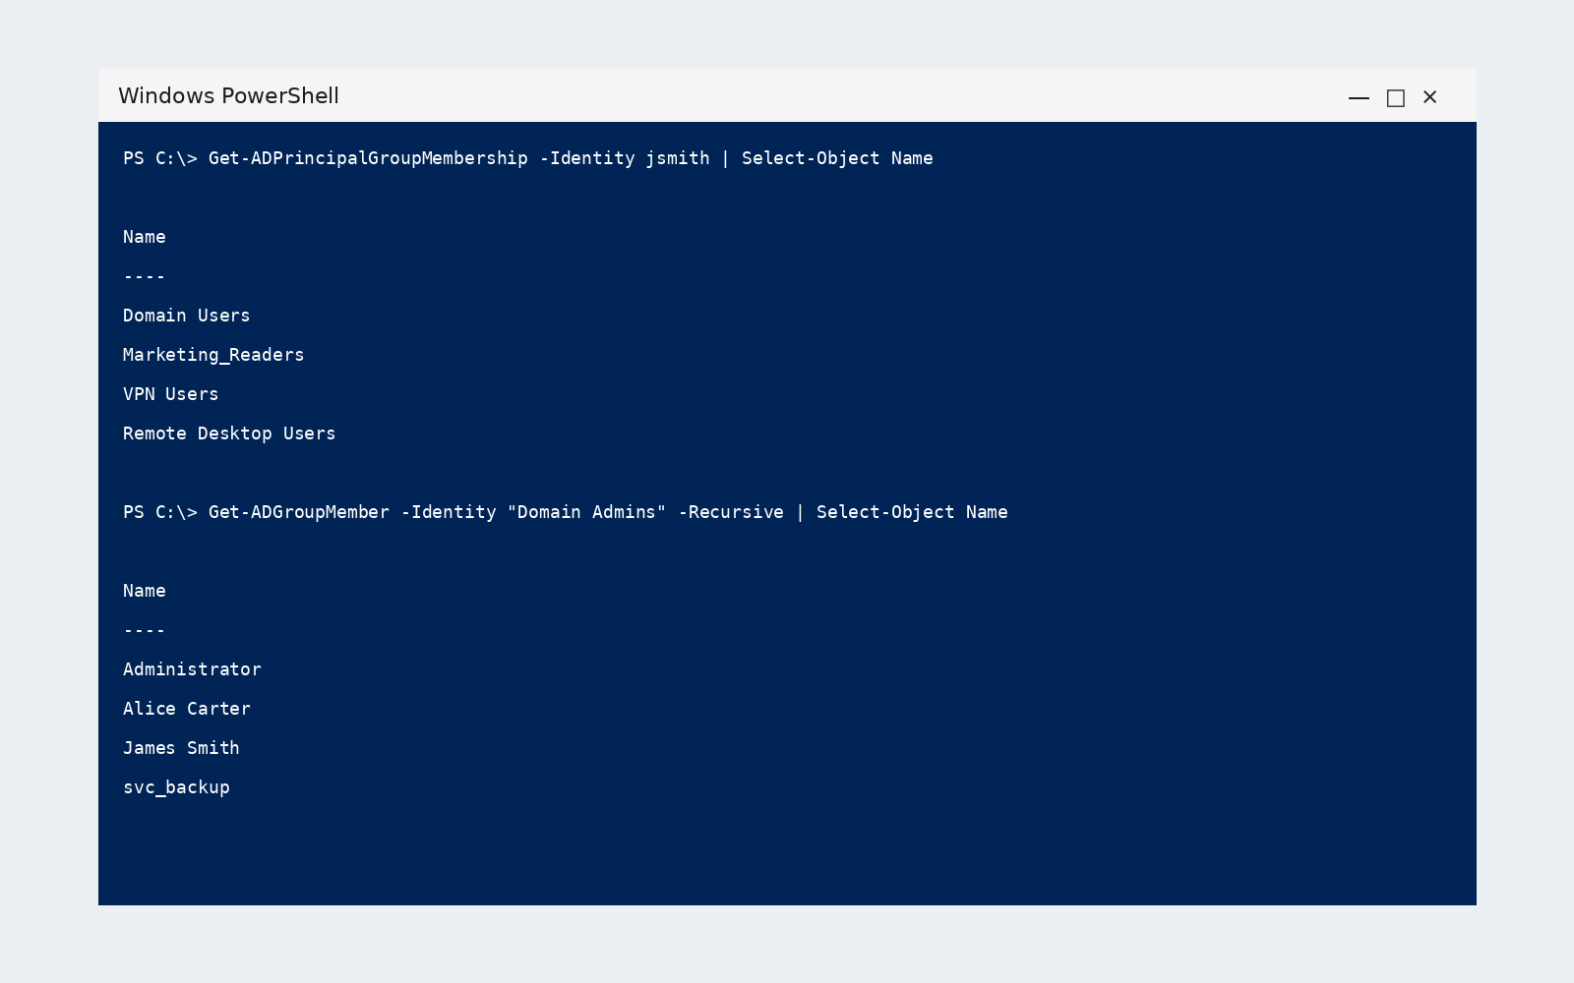Select the Marketing_Readers output line

click(213, 355)
